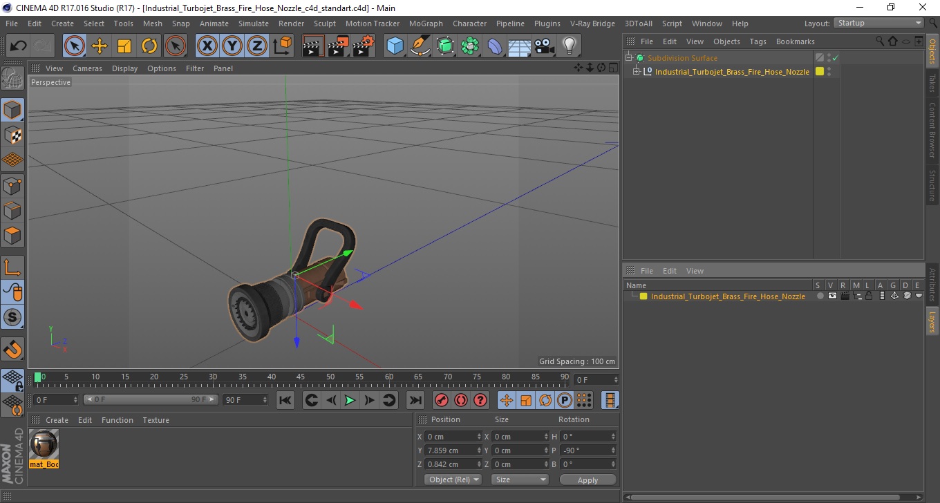Adjust the Rotation P field stepper

[x=613, y=450]
